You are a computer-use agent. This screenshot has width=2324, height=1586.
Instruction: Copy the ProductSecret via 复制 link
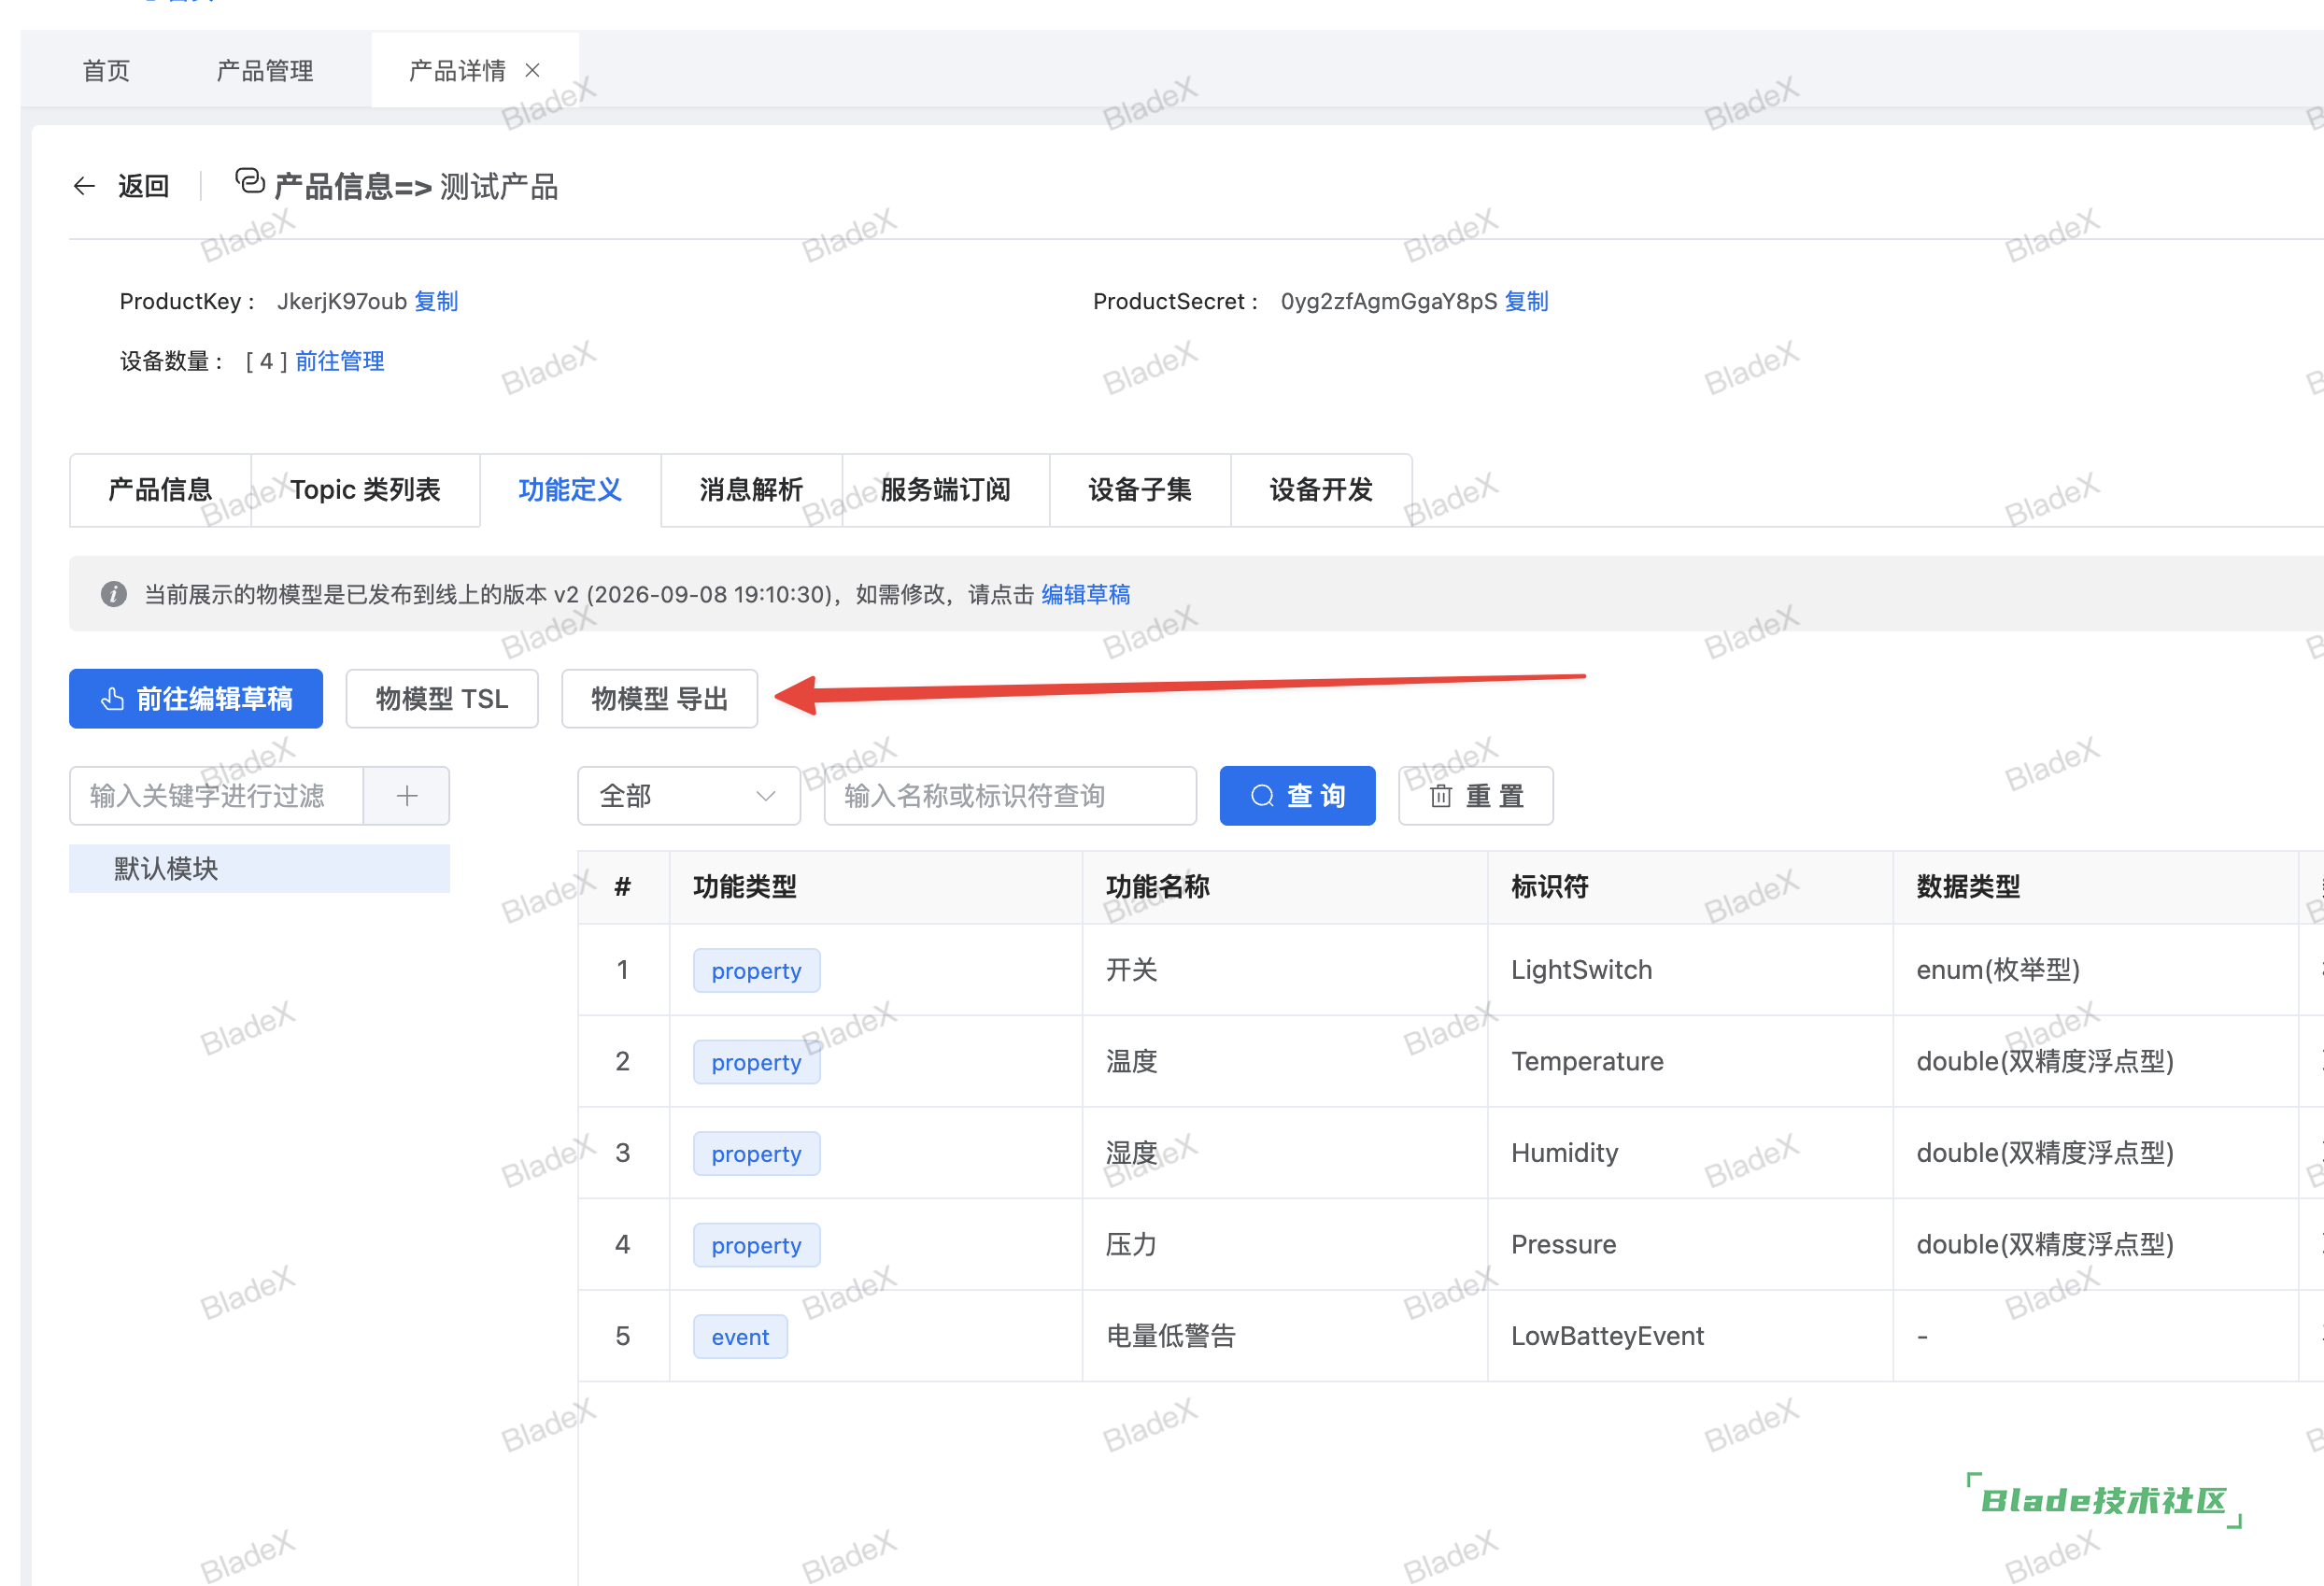[1526, 301]
